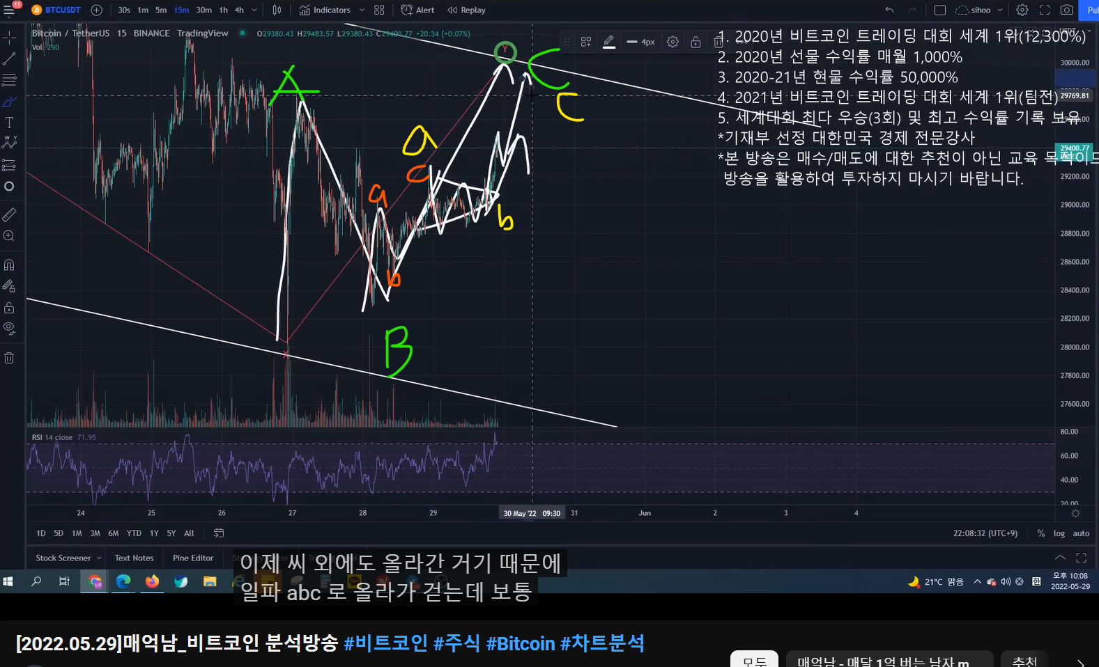Toggle percent scale

click(x=1040, y=533)
